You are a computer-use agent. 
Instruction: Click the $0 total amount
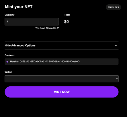[67, 22]
